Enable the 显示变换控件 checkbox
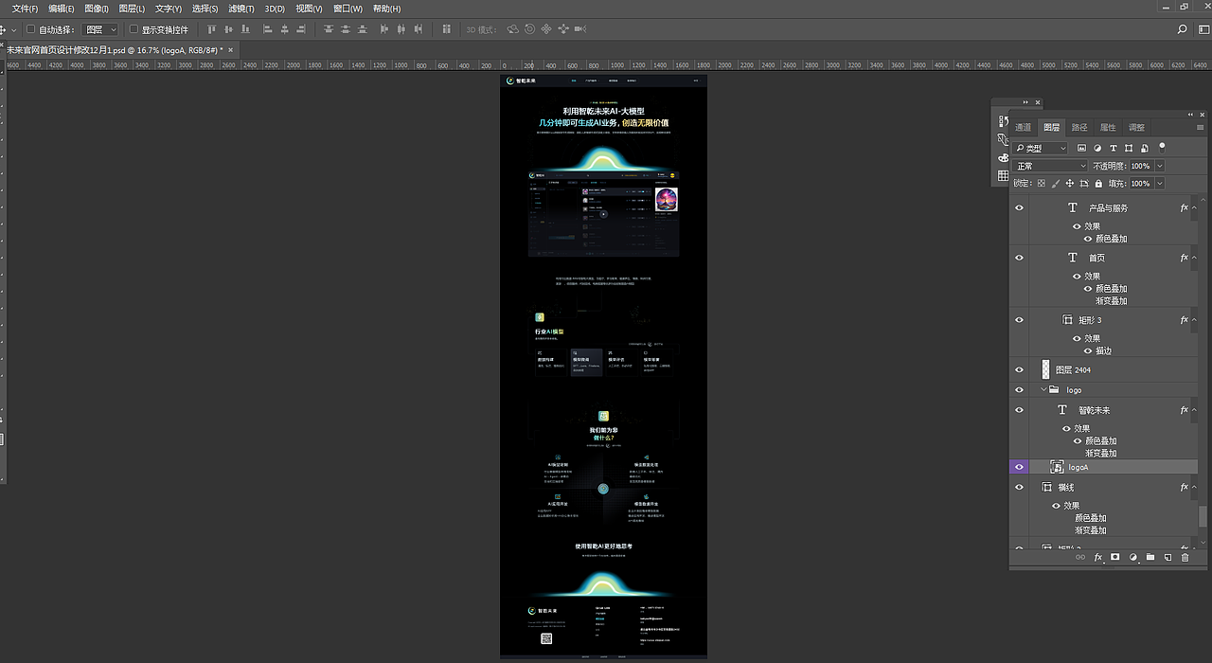 [134, 29]
